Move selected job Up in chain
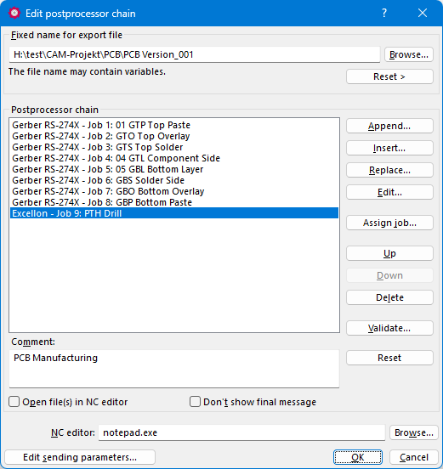 389,253
